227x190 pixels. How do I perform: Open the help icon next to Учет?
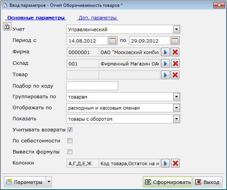click(x=7, y=26)
